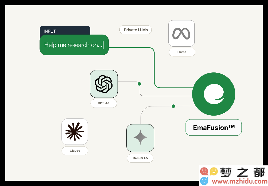Viewport: 268px width, 186px height.
Task: Select the Gemini sparkle star icon
Action: 140,138
